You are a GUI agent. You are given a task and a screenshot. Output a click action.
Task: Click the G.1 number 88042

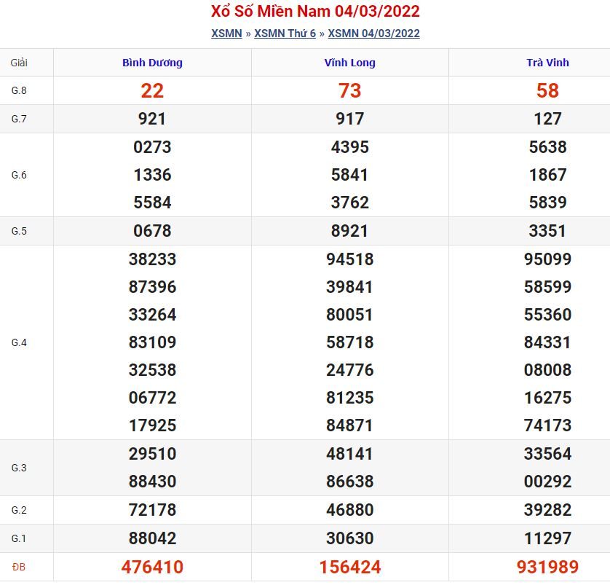pos(152,538)
